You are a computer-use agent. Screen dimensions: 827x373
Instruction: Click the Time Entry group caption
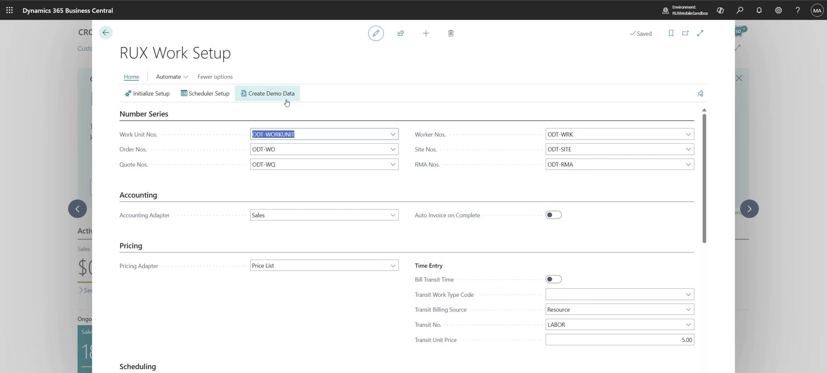click(429, 266)
